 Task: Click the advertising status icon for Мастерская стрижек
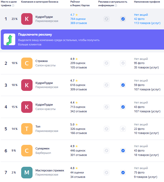pyautogui.click(x=106, y=173)
